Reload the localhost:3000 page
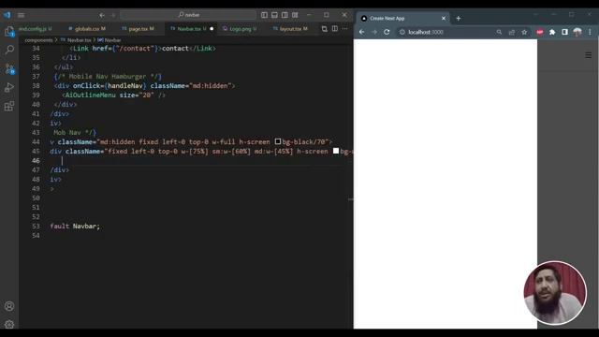The height and width of the screenshot is (337, 599). click(387, 32)
